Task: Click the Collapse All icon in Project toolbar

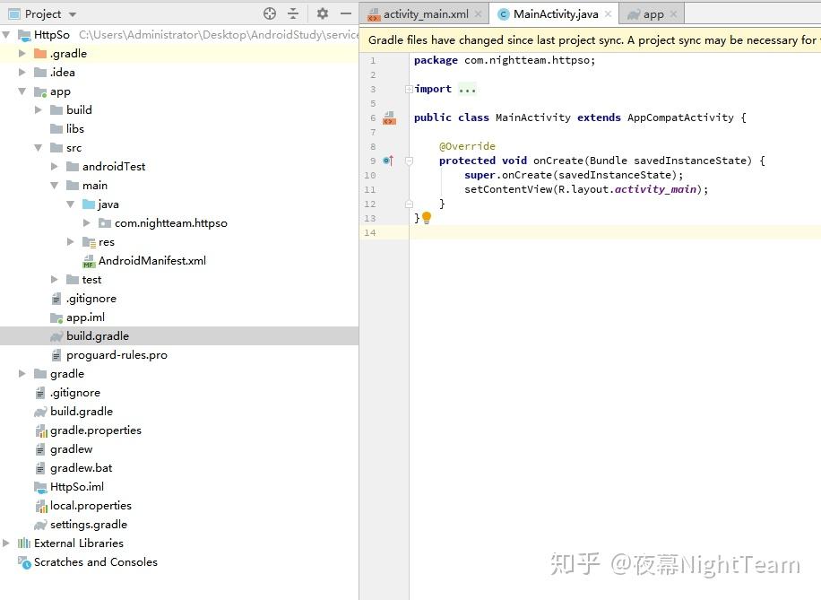Action: 292,13
